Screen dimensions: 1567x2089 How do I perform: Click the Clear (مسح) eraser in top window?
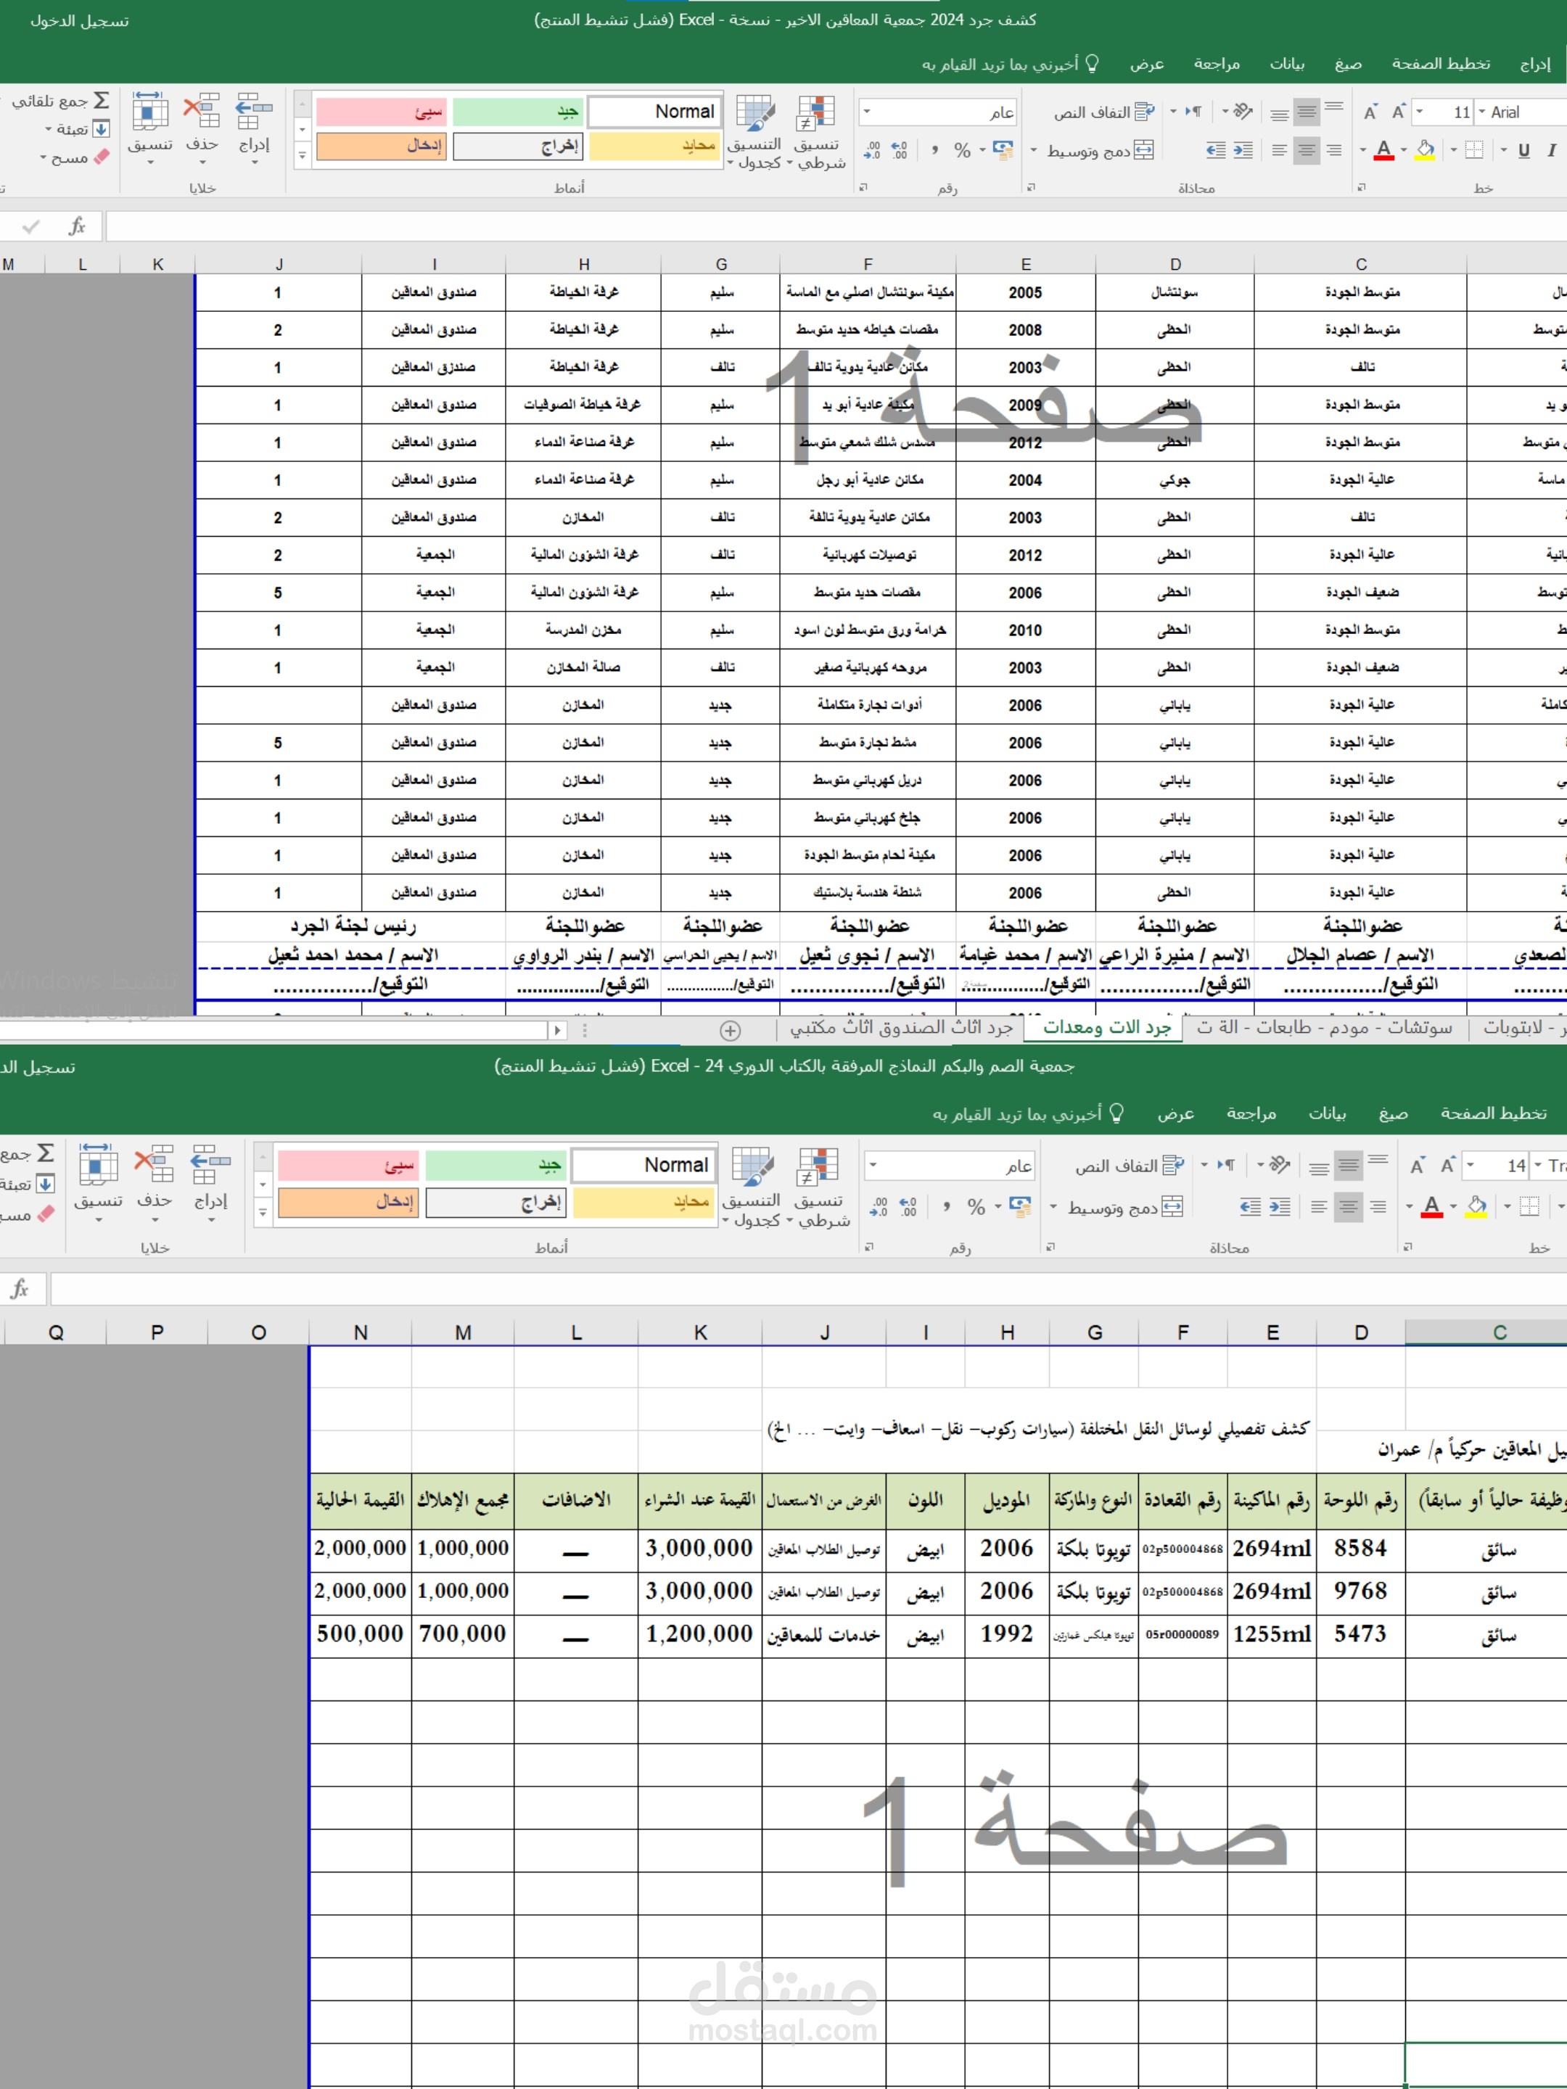coord(101,157)
